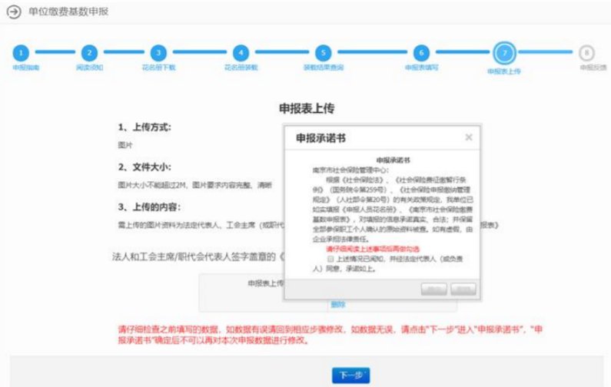Screen dimensions: 611x387
Task: Click the left button in the dialog footer
Action: pyautogui.click(x=433, y=289)
